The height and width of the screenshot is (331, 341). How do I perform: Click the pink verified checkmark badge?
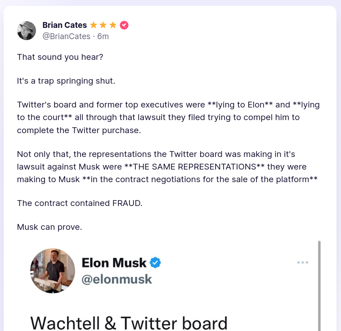pyautogui.click(x=124, y=25)
